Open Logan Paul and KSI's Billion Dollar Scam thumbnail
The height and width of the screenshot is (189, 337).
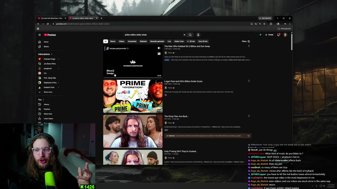(133, 96)
